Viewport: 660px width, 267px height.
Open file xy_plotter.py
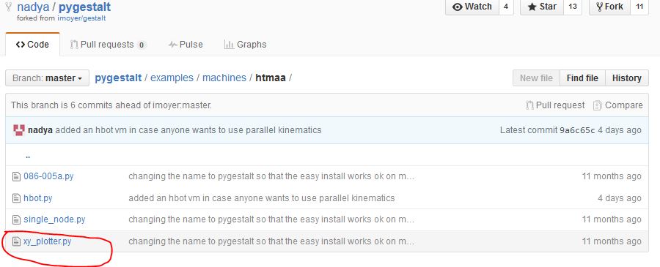pyautogui.click(x=47, y=241)
